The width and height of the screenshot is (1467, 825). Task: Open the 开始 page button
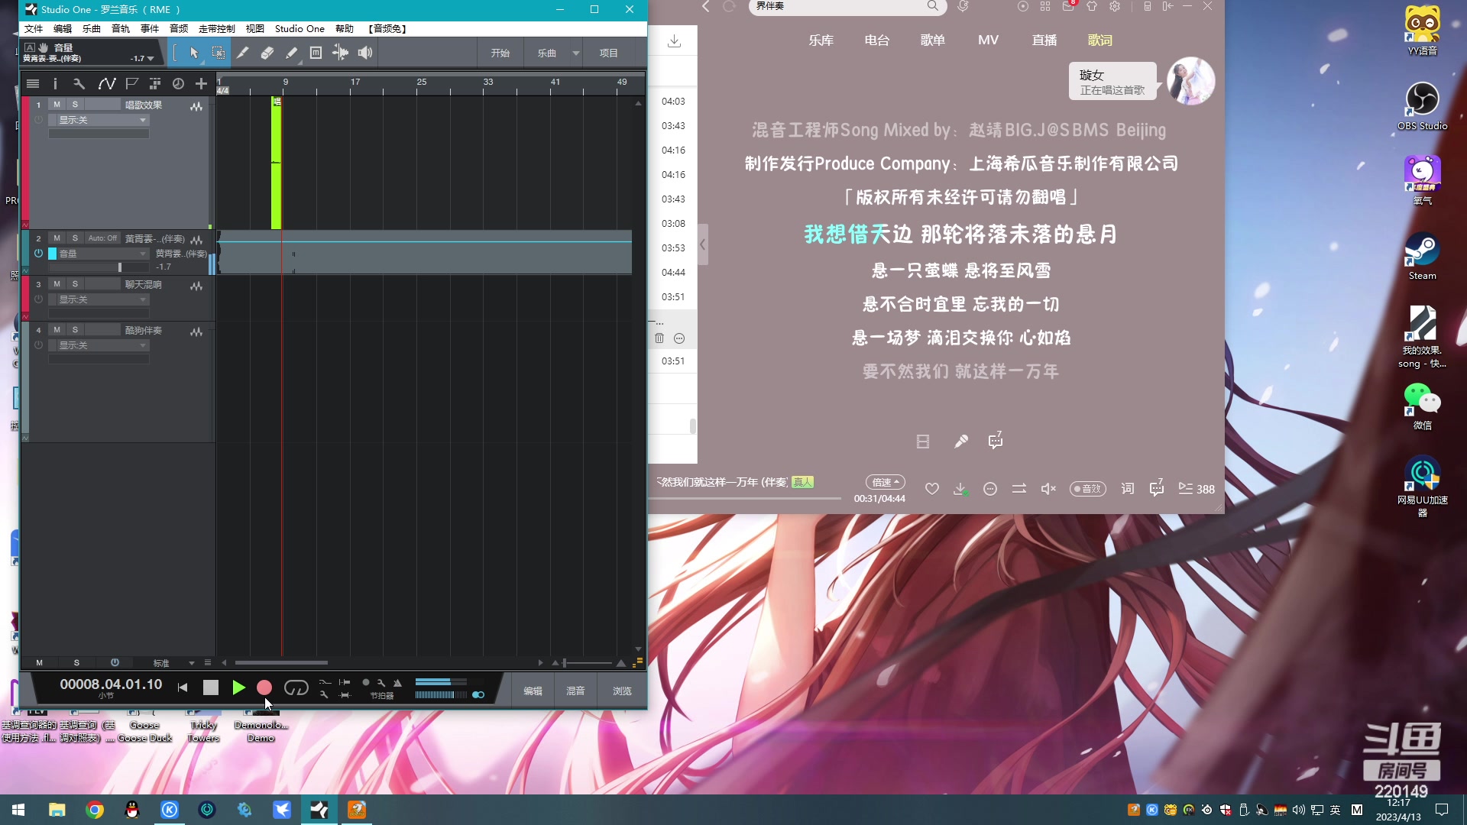click(500, 53)
